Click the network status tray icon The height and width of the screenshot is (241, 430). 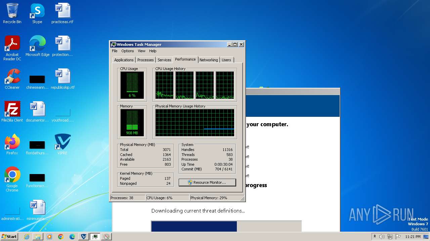click(390, 237)
